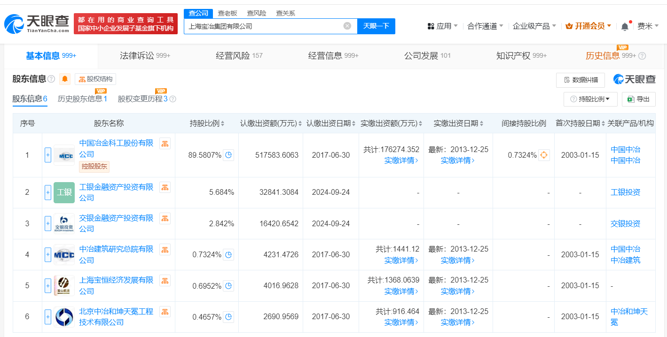
Task: Switch to the 查老板 search tab
Action: point(228,13)
